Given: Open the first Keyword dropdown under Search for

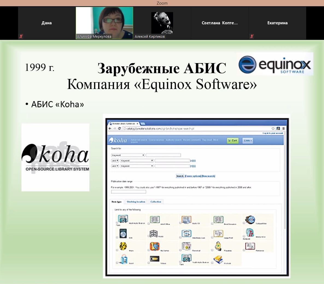Looking at the screenshot, I should pos(128,155).
